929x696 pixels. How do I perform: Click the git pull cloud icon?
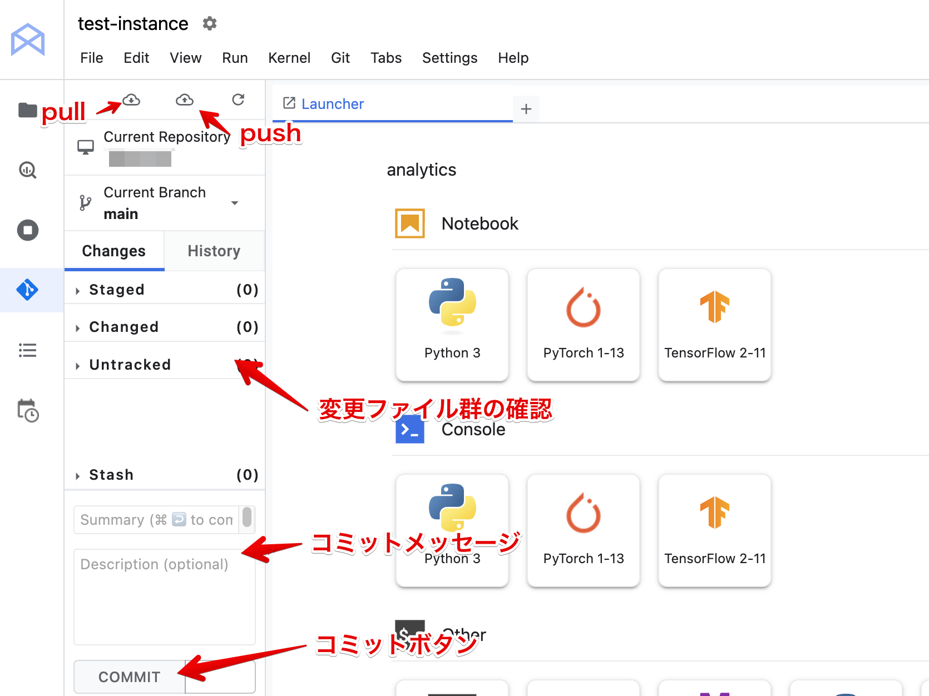click(x=131, y=100)
